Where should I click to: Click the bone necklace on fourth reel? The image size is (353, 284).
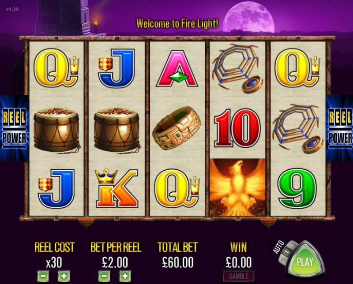click(237, 68)
